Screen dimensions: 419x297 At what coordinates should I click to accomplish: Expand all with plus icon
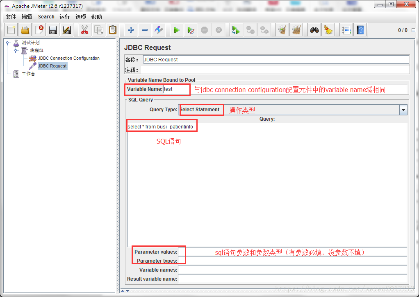(x=131, y=30)
